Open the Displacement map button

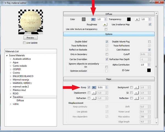94,93
